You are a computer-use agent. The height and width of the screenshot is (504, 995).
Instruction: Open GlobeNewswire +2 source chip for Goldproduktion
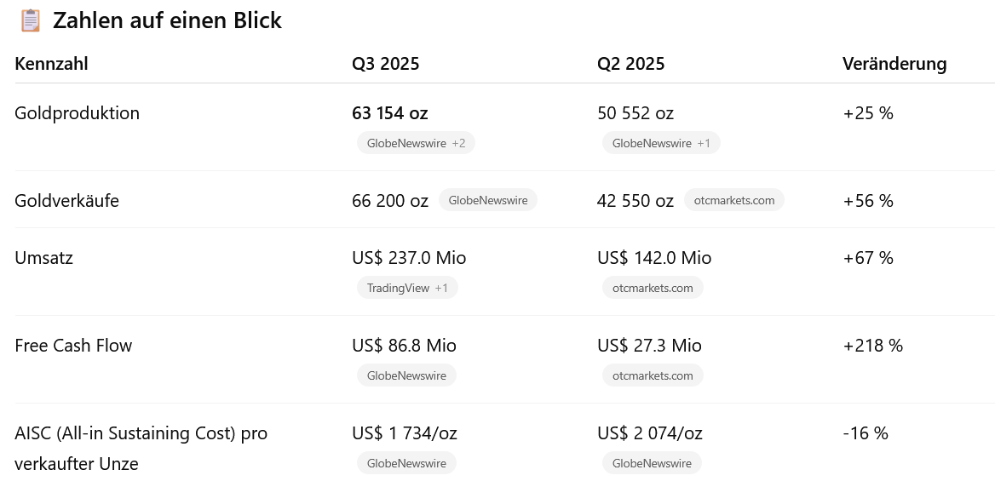click(416, 143)
